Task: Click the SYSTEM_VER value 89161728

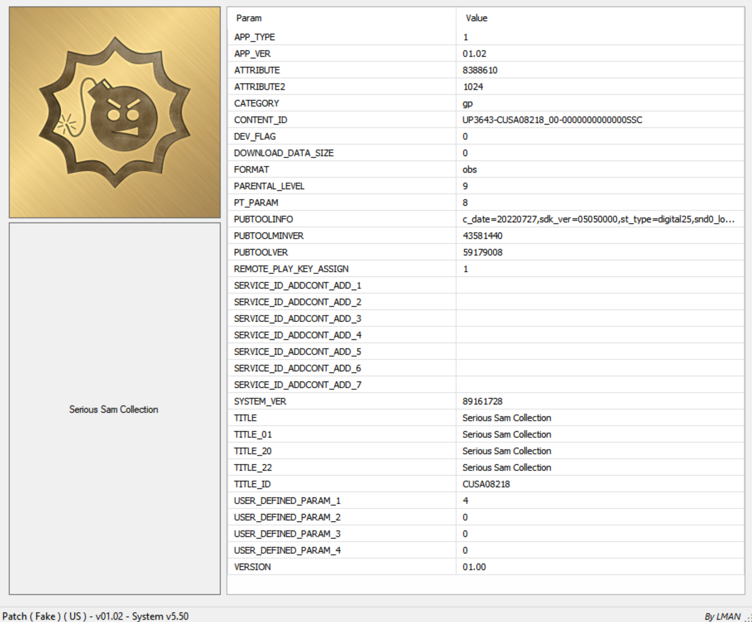Action: (483, 401)
